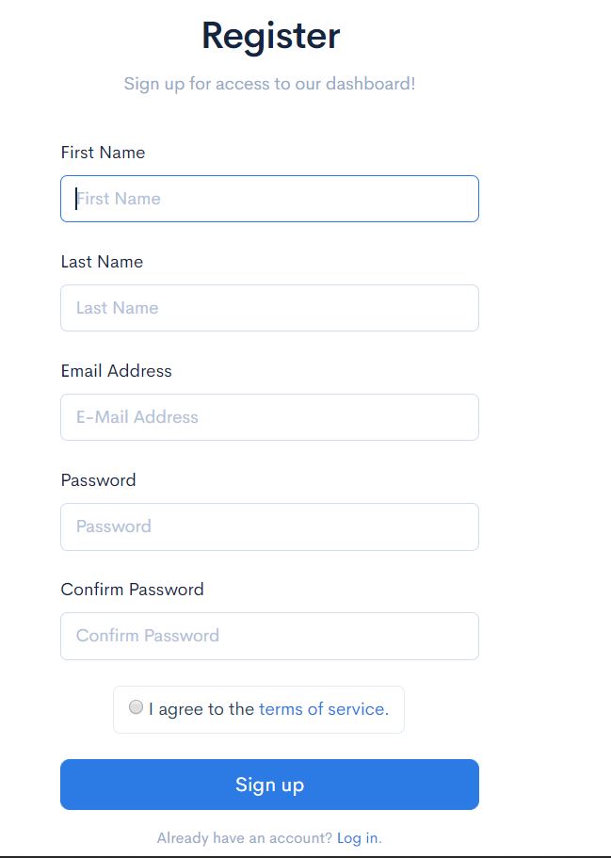611x858 pixels.
Task: Click into the Last Name input field
Action: coord(269,308)
